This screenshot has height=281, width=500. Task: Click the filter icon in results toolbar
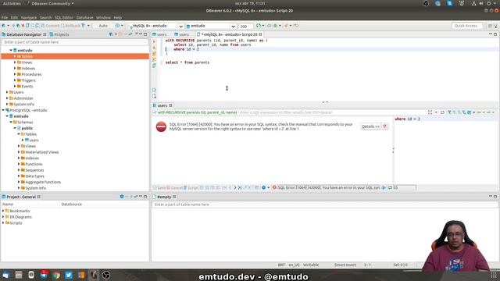450,112
